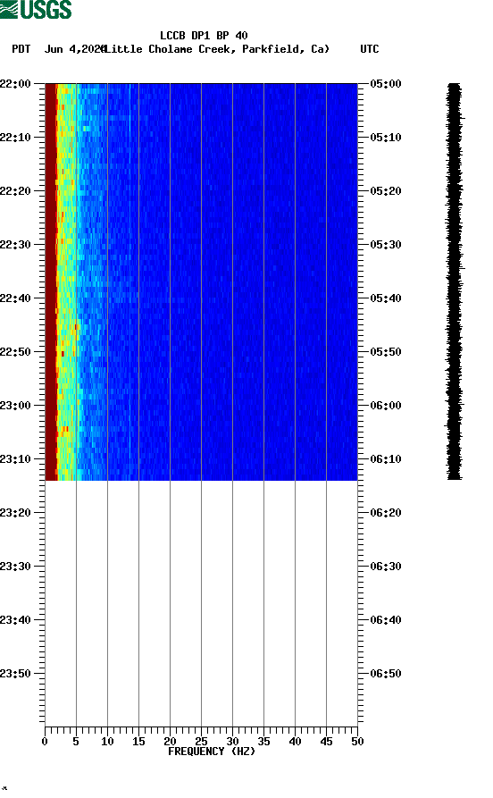The width and height of the screenshot is (493, 798).
Task: Click the 22:50 PDT time label
Action: [x=15, y=352]
